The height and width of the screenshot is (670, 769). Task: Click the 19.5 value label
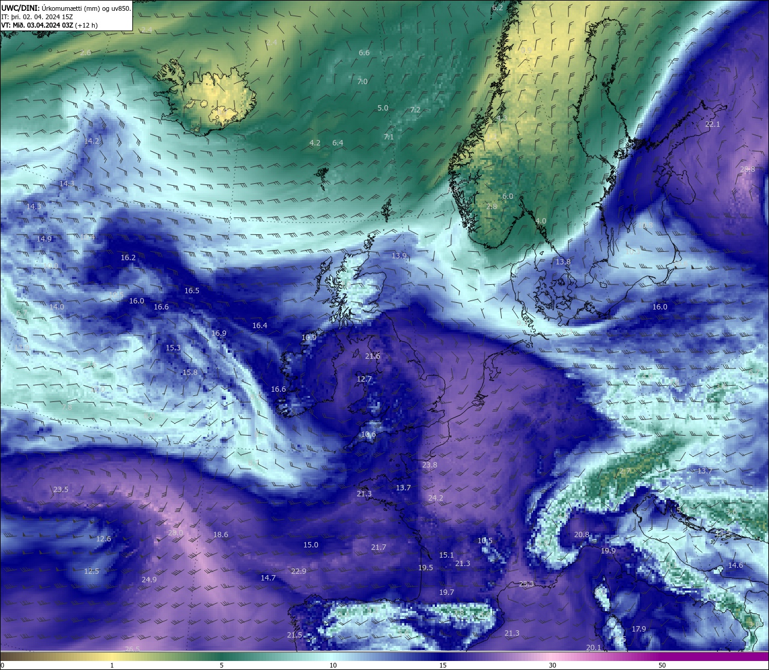425,568
